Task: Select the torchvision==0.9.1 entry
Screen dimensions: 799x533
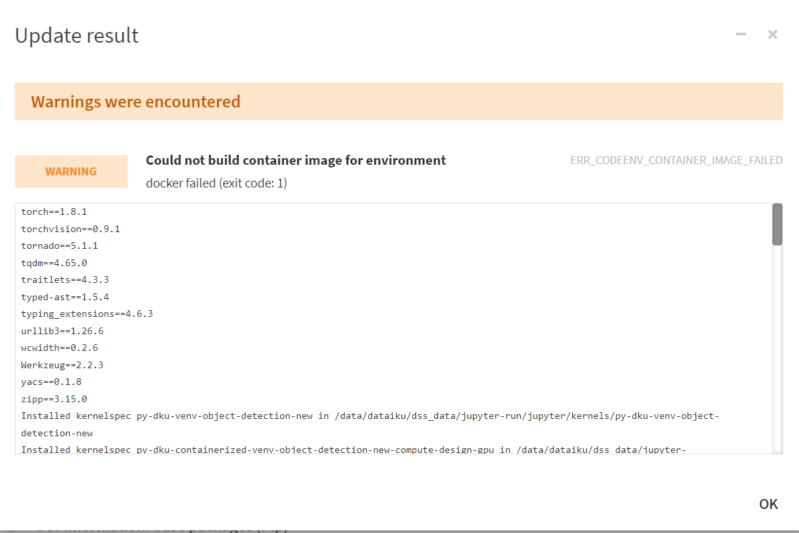Action: click(70, 228)
